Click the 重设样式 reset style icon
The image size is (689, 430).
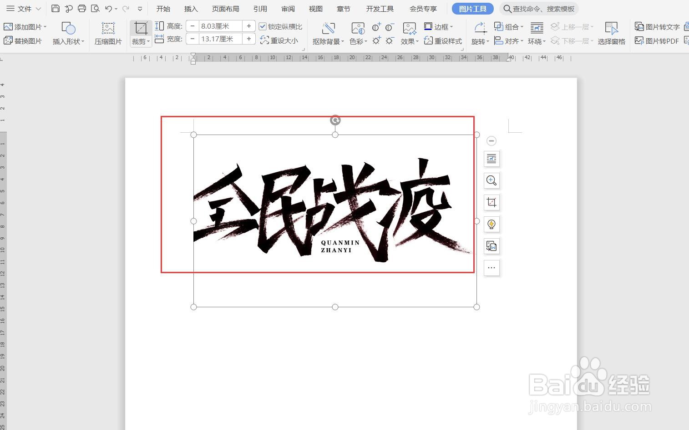428,40
